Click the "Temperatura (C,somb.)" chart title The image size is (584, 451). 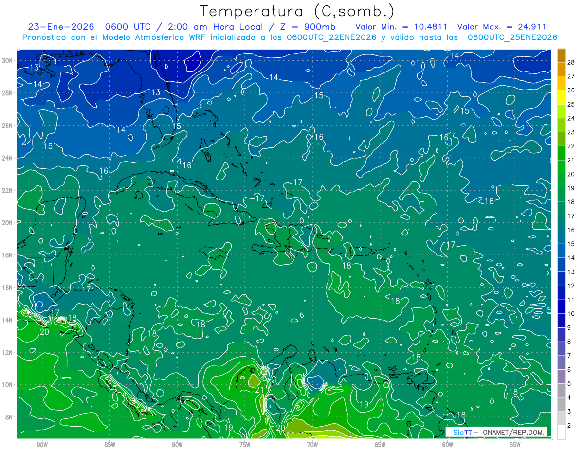coord(298,12)
